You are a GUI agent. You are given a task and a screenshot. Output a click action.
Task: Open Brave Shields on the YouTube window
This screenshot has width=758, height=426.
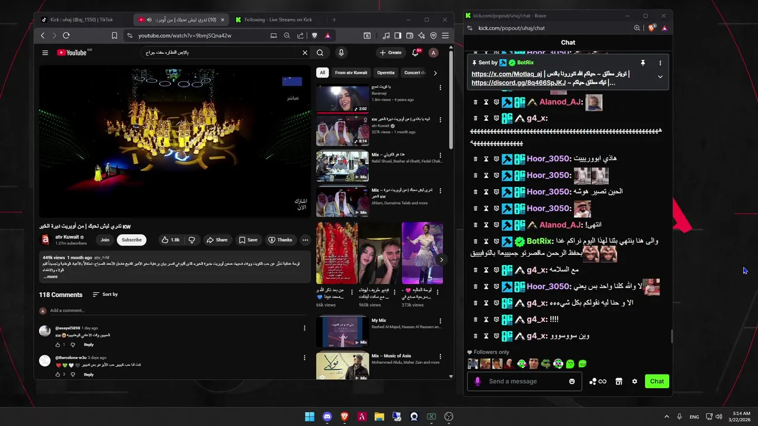tap(314, 35)
